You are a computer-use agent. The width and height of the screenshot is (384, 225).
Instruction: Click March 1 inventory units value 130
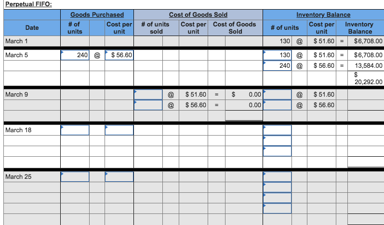tap(285, 41)
